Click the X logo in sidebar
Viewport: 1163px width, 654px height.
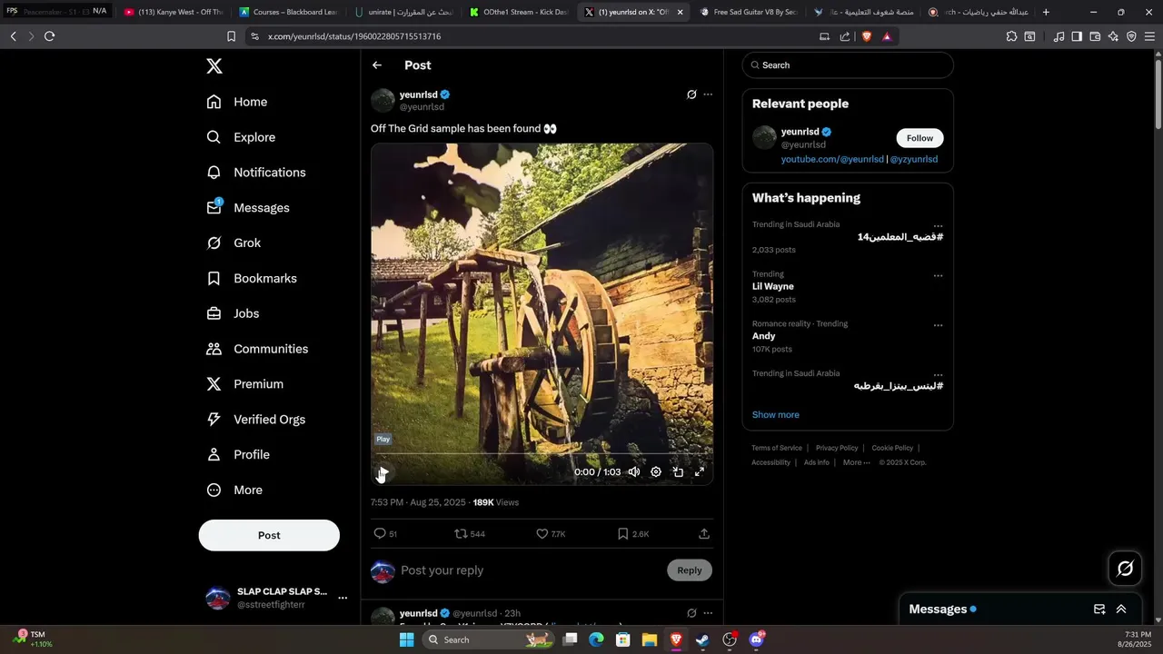(x=214, y=66)
